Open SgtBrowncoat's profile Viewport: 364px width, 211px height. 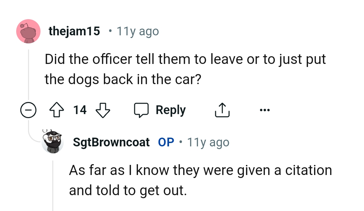pos(111,142)
